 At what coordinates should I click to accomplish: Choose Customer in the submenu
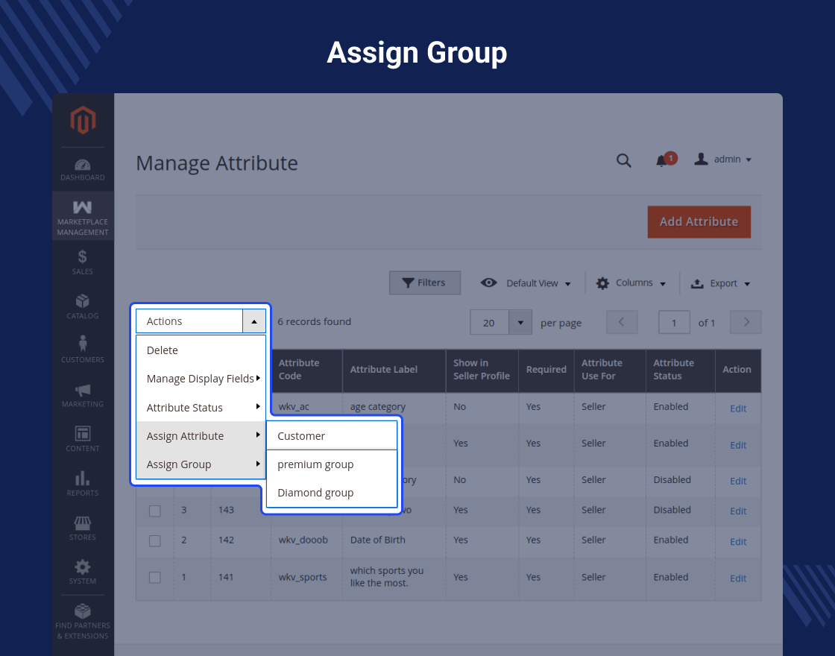tap(332, 436)
